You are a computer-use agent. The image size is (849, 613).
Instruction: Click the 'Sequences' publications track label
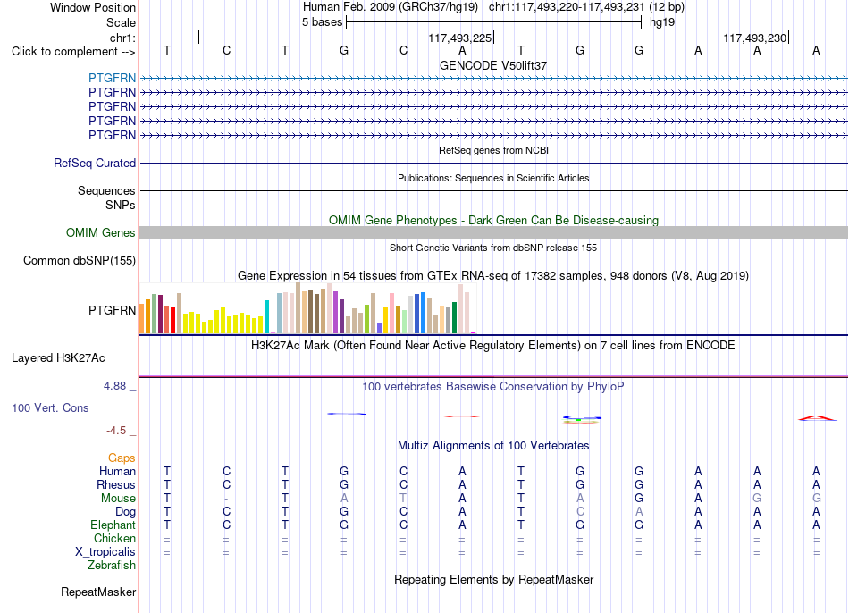(106, 190)
